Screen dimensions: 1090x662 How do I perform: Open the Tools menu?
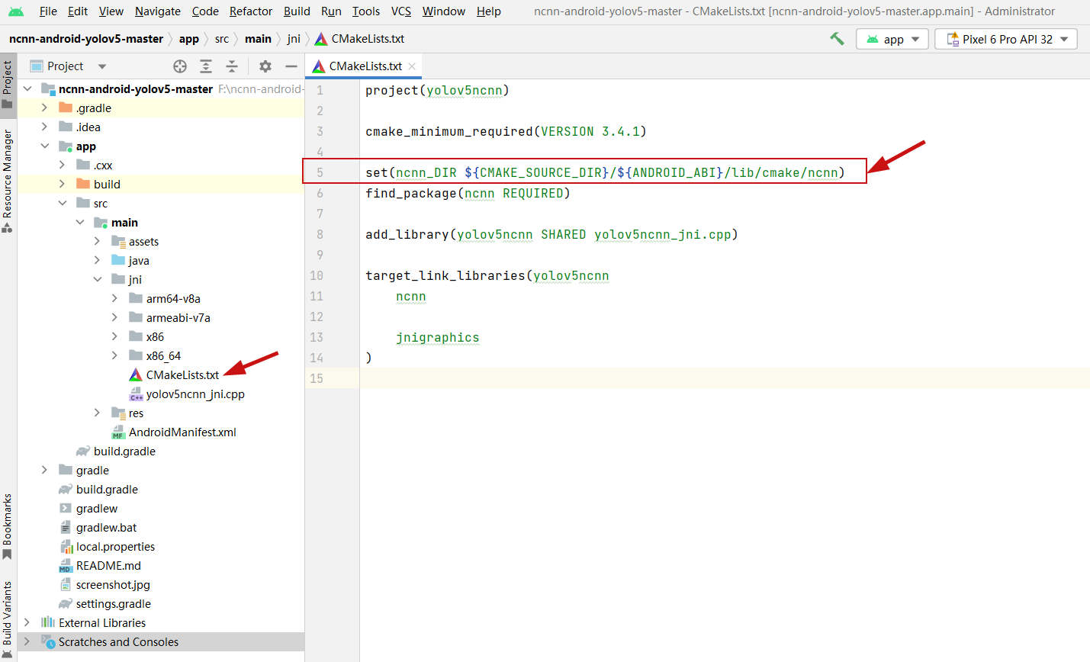click(366, 11)
